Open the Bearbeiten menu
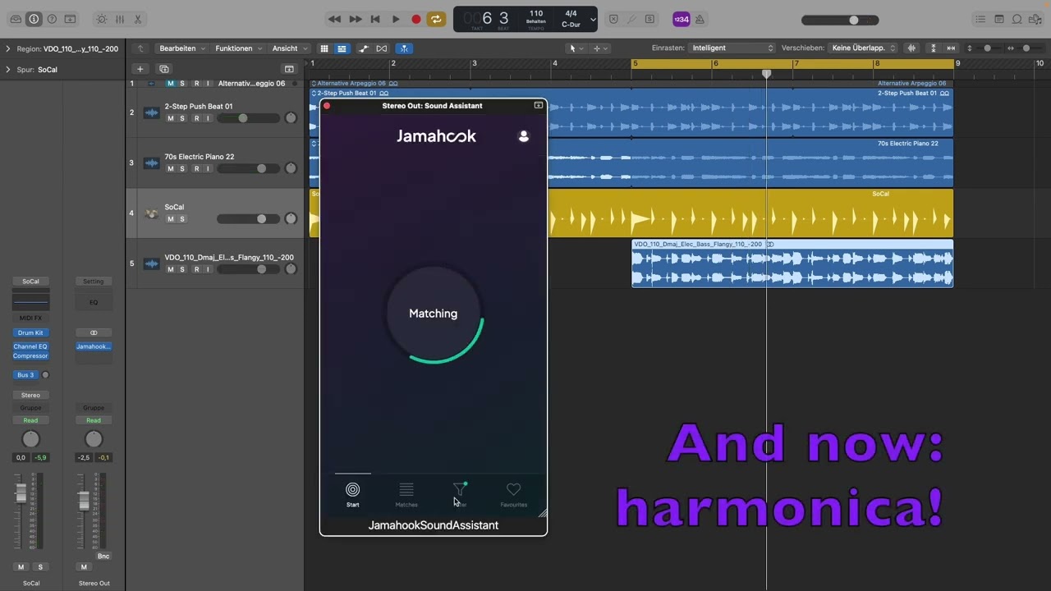The height and width of the screenshot is (591, 1051). (x=181, y=48)
